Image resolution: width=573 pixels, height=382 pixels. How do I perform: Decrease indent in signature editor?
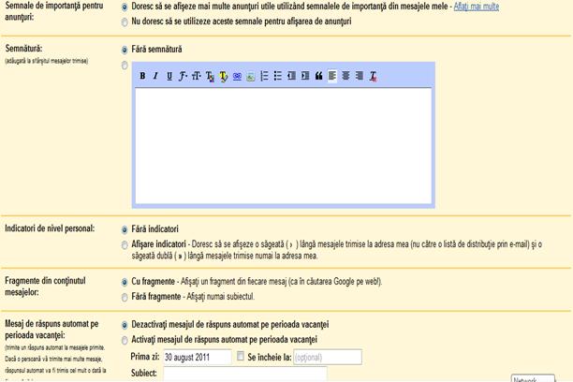[x=291, y=76]
